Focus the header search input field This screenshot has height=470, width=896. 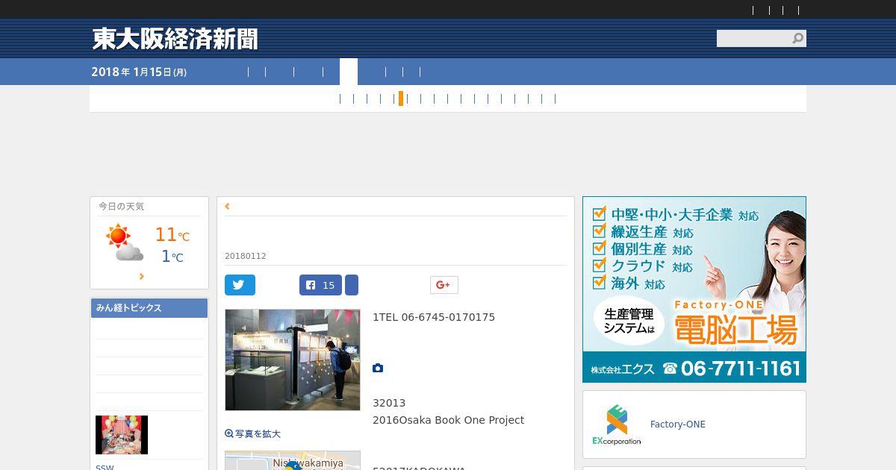753,38
